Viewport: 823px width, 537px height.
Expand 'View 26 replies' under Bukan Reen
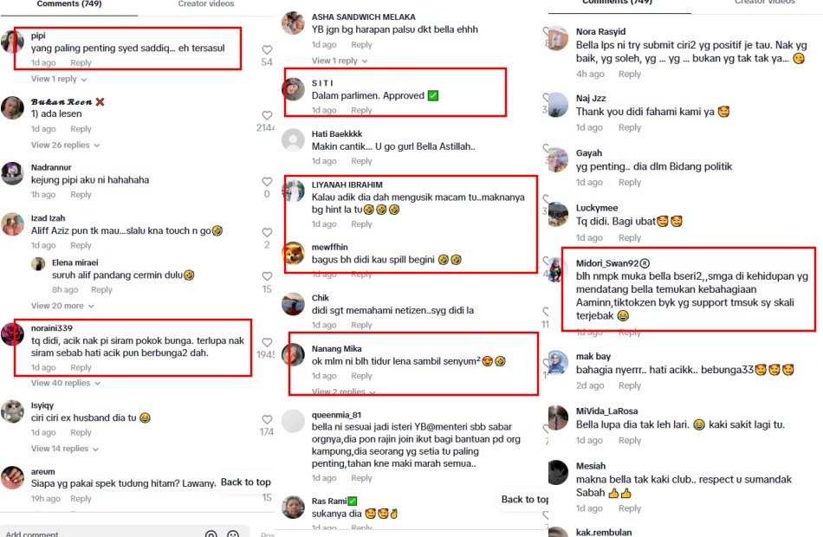point(65,145)
